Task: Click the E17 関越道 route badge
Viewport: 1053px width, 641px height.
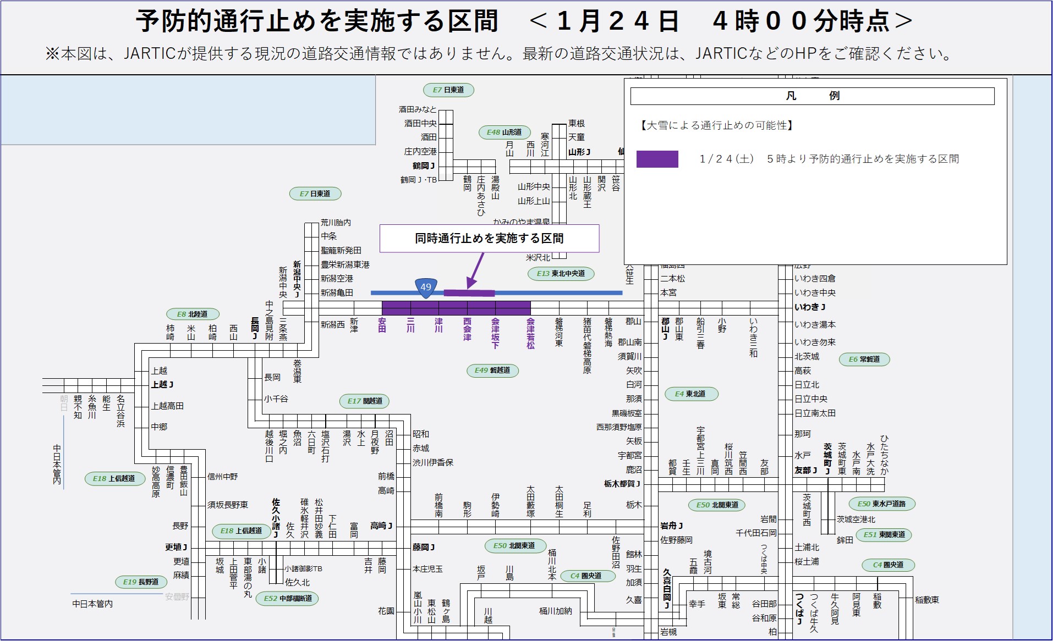Action: pos(365,401)
